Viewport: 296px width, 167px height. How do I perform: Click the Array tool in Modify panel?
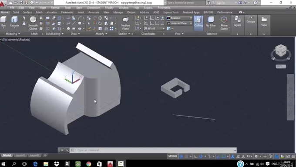coord(111,28)
